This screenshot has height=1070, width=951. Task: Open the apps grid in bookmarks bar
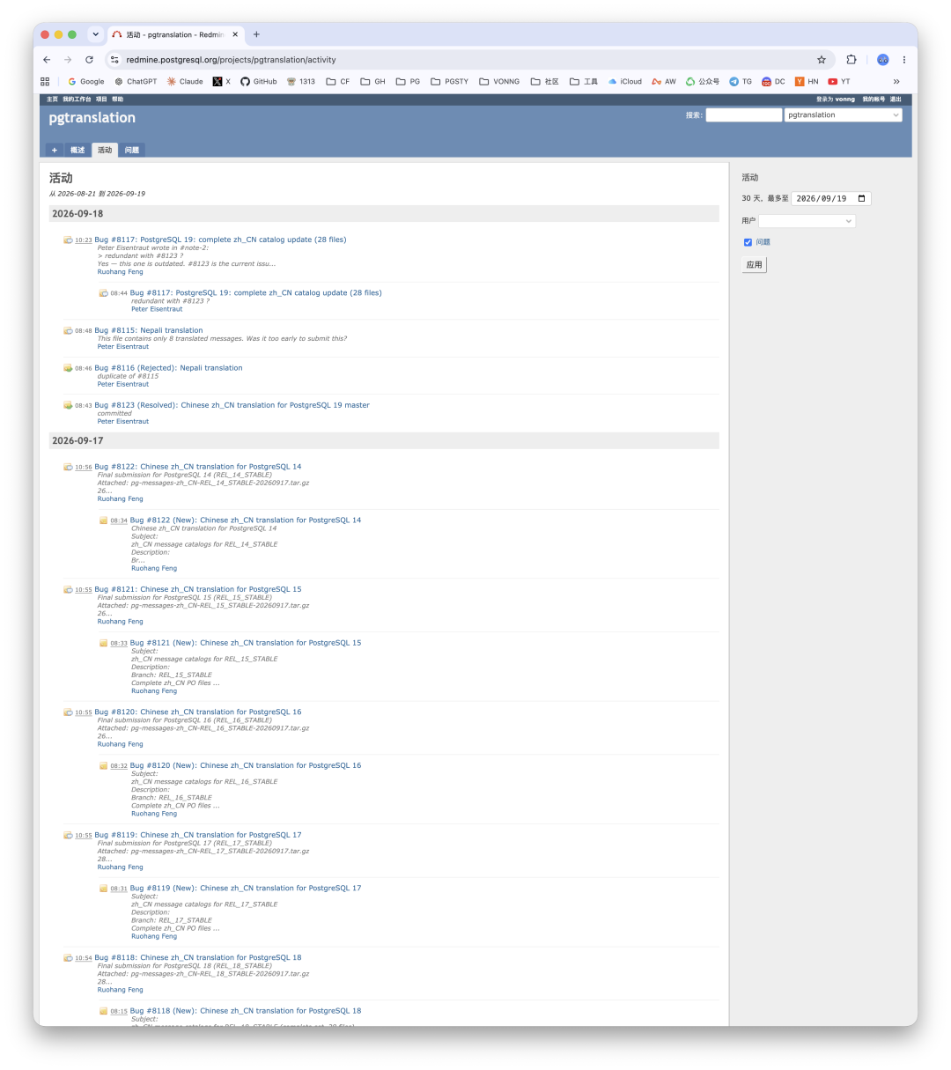pyautogui.click(x=45, y=81)
